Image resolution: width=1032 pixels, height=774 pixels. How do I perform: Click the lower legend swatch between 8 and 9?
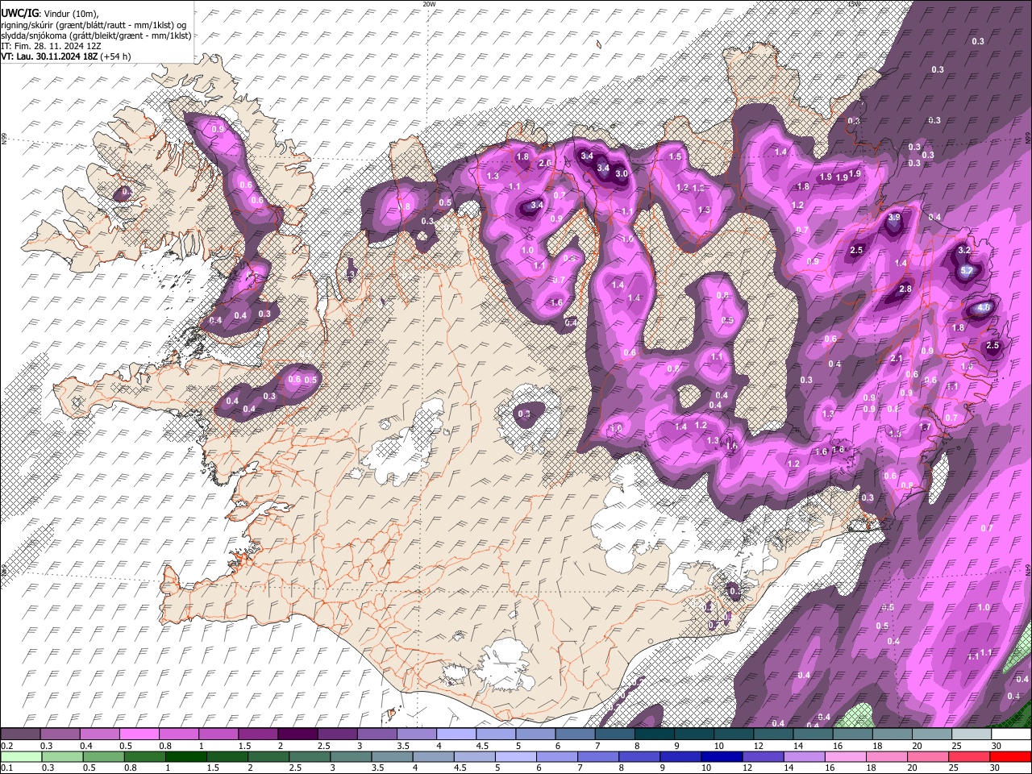point(640,756)
